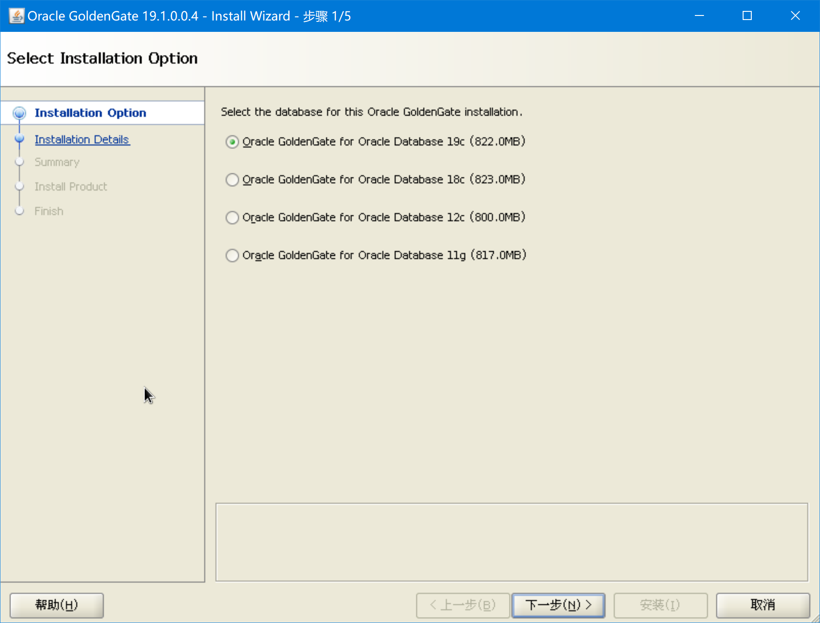The height and width of the screenshot is (623, 820).
Task: Click the Java installer icon in title bar
Action: (16, 16)
